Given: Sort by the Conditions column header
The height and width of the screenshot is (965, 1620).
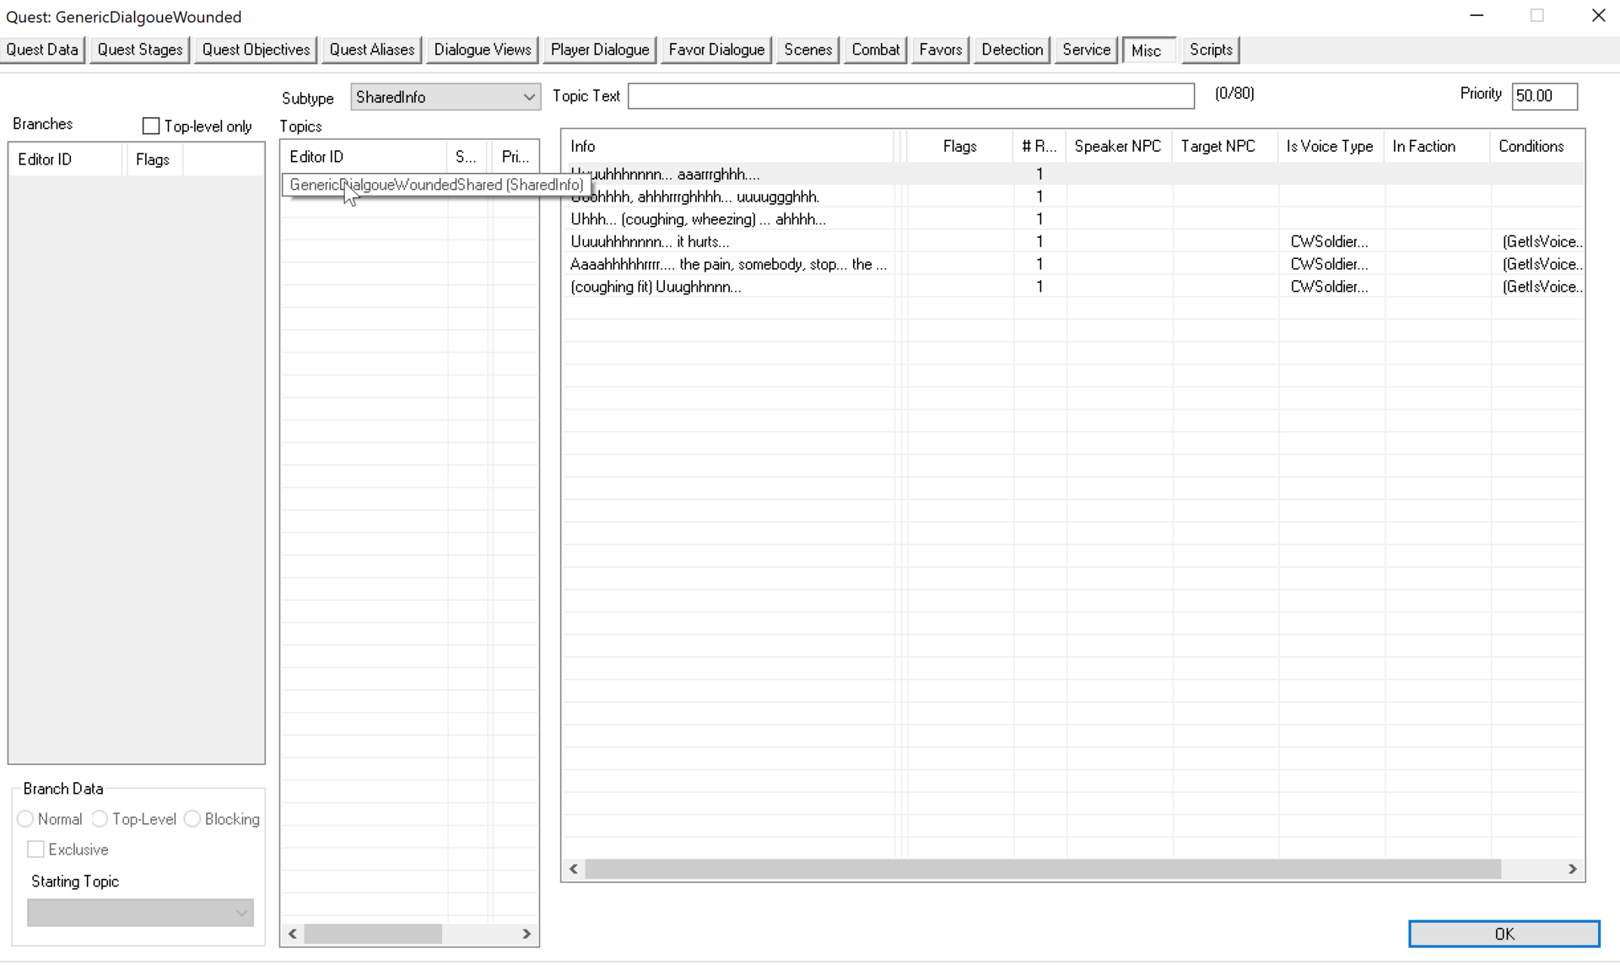Looking at the screenshot, I should pyautogui.click(x=1531, y=146).
